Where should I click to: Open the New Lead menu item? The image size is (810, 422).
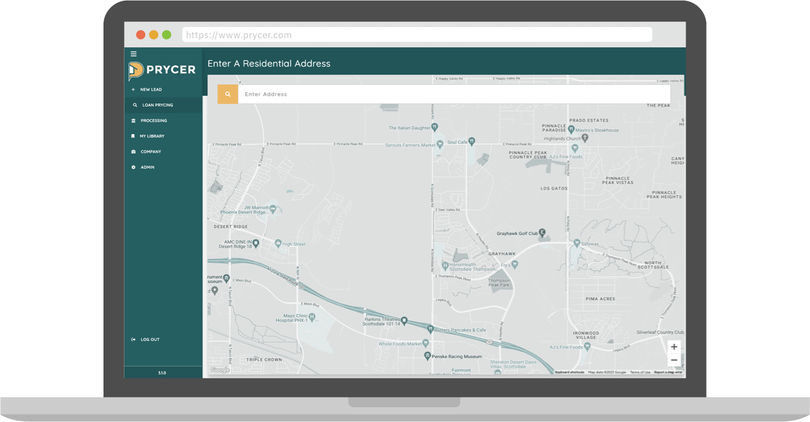coord(151,90)
